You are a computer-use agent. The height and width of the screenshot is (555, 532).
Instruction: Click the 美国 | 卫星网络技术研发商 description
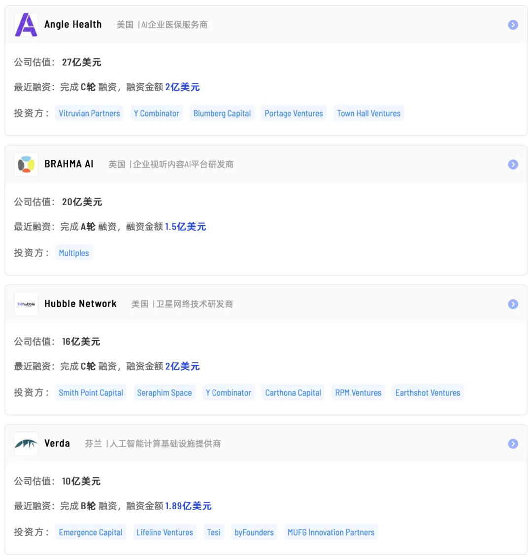click(x=182, y=304)
